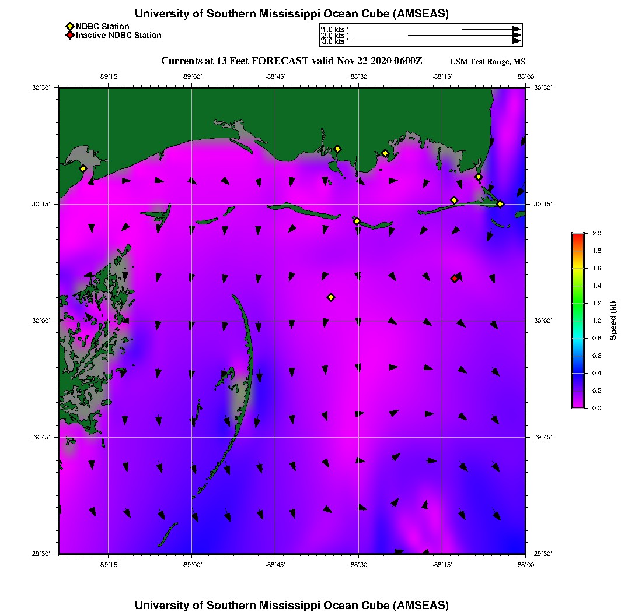Select the easternmost yellow NDBC station marker
Viewport: 642px width, 612px height.
tap(500, 204)
